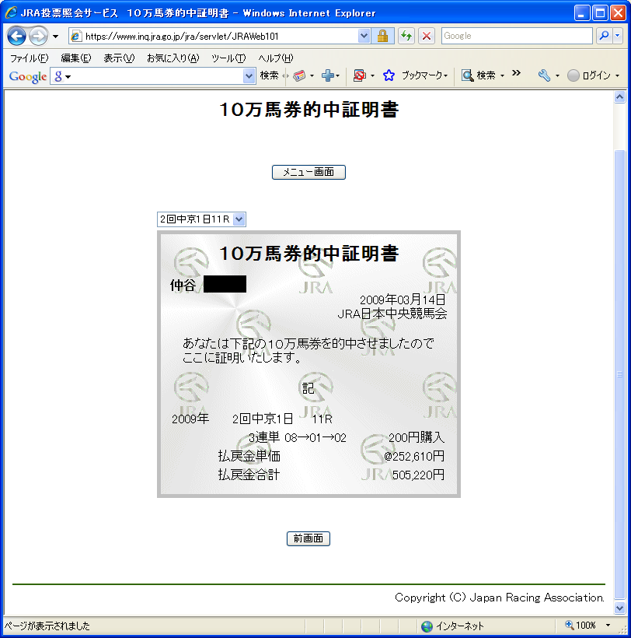The height and width of the screenshot is (638, 631).
Task: Start search with the magnifier button
Action: pyautogui.click(x=604, y=36)
